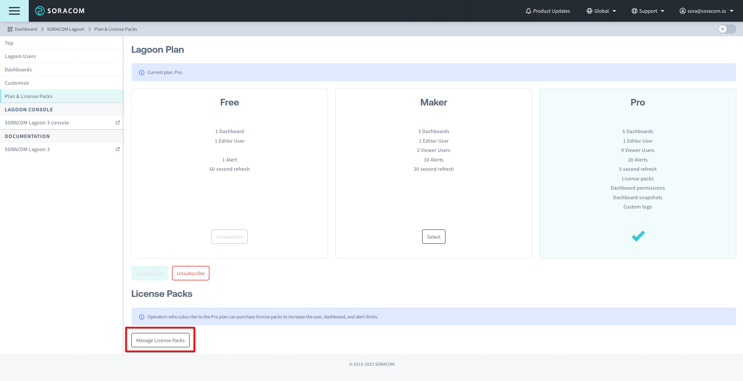Click the Product Updates bell icon
Viewport: 743px width, 381px height.
pyautogui.click(x=528, y=11)
